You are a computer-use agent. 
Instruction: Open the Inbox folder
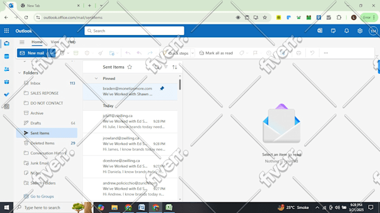47,83
